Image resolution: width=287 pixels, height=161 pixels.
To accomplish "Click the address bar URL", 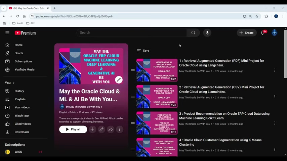I will click(x=74, y=16).
